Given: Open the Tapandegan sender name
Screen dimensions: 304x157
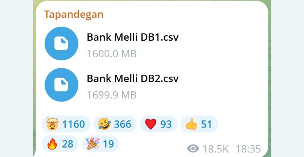Looking at the screenshot, I should point(74,15).
